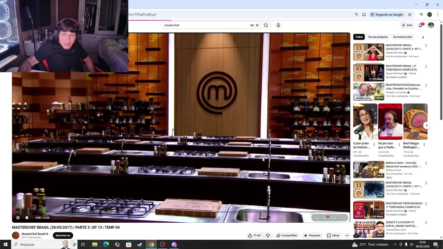The image size is (443, 249).
Task: Click the Chrome zoom magnifier icon
Action: [356, 15]
